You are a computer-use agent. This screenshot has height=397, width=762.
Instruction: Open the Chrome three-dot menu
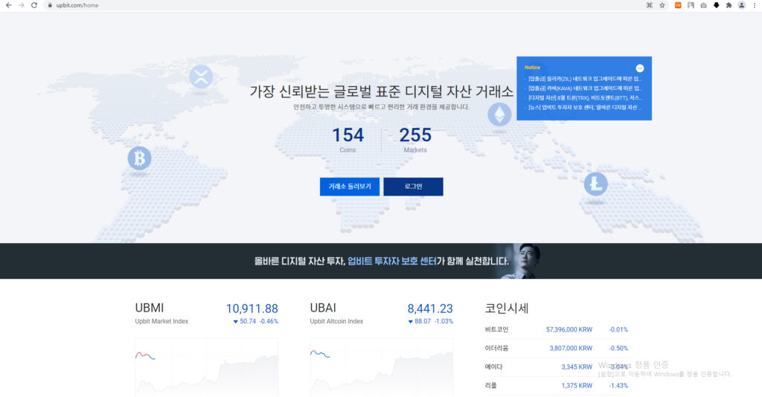tap(755, 5)
